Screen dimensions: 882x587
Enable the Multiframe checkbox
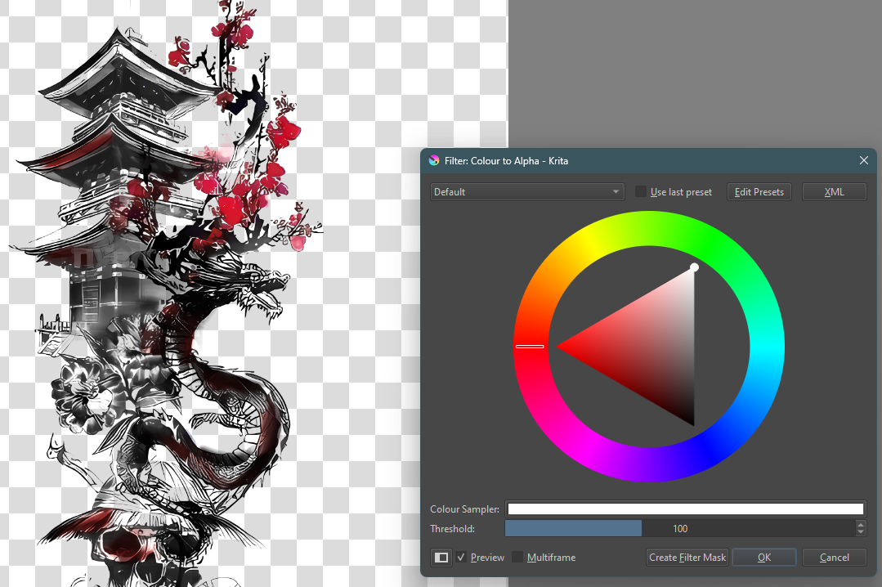pyautogui.click(x=517, y=557)
